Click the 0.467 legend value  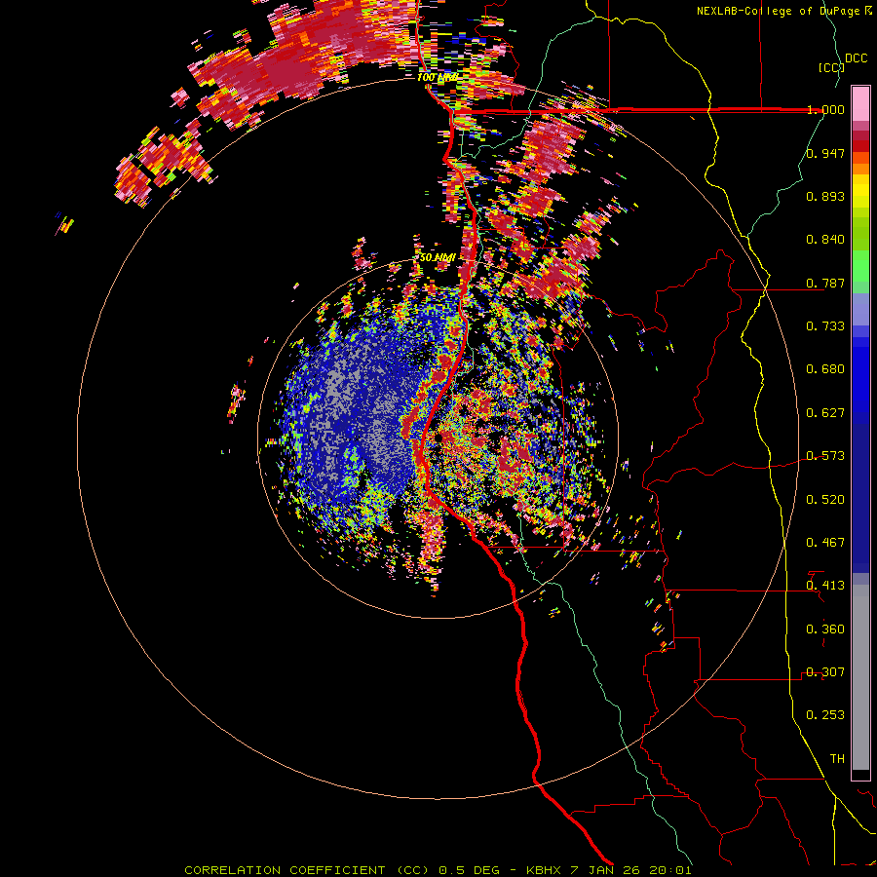tap(825, 543)
